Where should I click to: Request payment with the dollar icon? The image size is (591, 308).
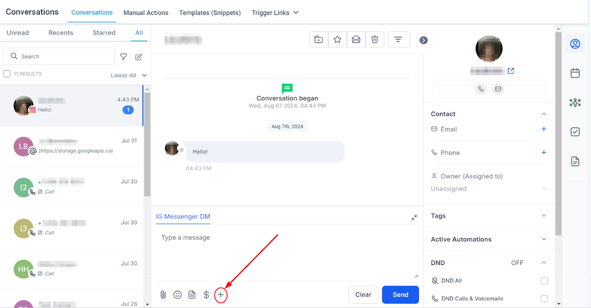pyautogui.click(x=206, y=295)
